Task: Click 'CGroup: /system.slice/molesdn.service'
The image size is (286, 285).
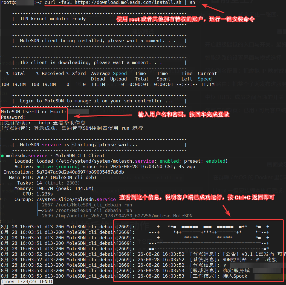Action: click(x=65, y=199)
